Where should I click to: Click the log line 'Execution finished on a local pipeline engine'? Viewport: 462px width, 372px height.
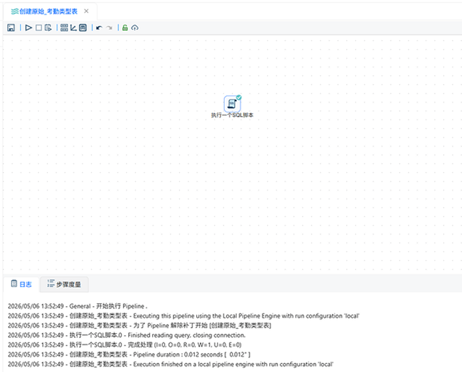(170, 364)
